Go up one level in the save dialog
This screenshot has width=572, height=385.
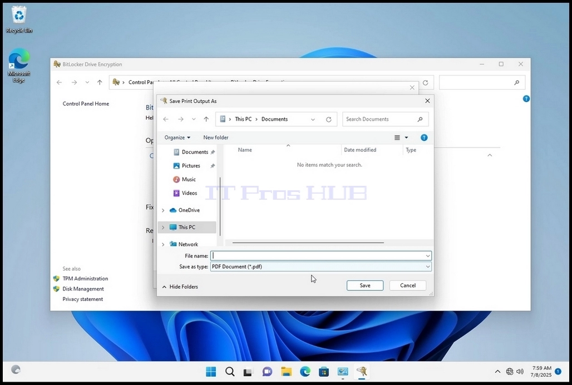pyautogui.click(x=206, y=119)
